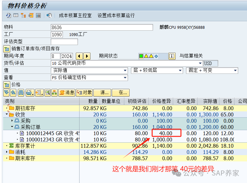Open the 货币/评估 dropdown

[200, 63]
